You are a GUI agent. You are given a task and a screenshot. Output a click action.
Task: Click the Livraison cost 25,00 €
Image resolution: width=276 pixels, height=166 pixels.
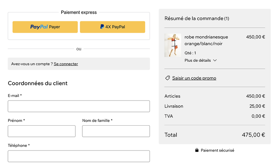[x=257, y=106]
